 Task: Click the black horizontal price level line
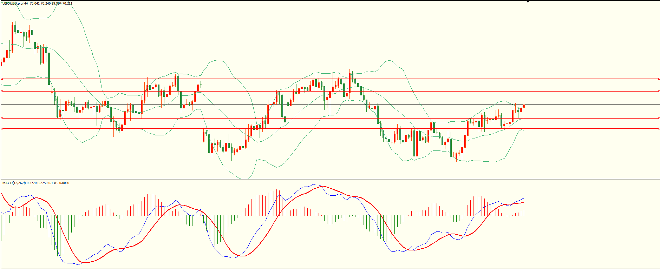coord(351,105)
